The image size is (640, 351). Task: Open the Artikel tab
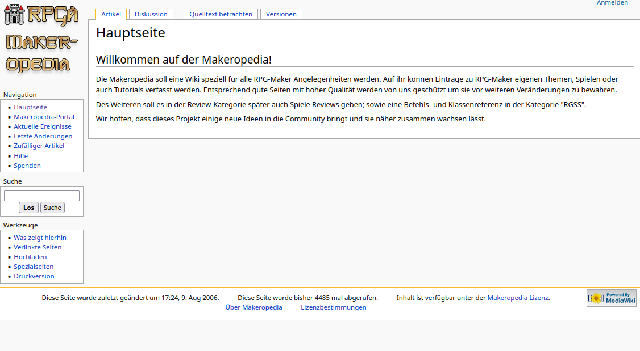click(x=111, y=14)
